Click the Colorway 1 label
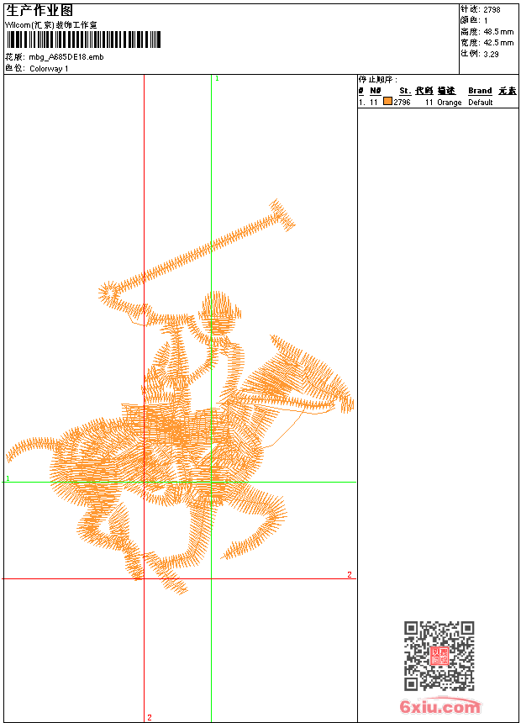521x723 pixels. 49,69
